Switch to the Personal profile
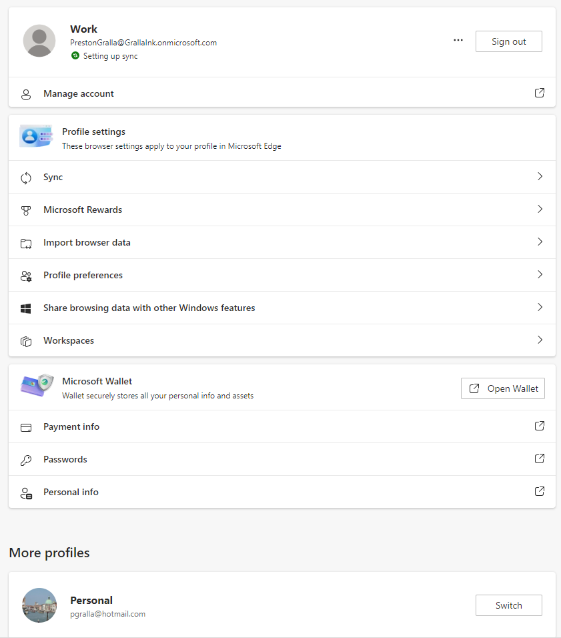Image resolution: width=561 pixels, height=638 pixels. pos(508,605)
